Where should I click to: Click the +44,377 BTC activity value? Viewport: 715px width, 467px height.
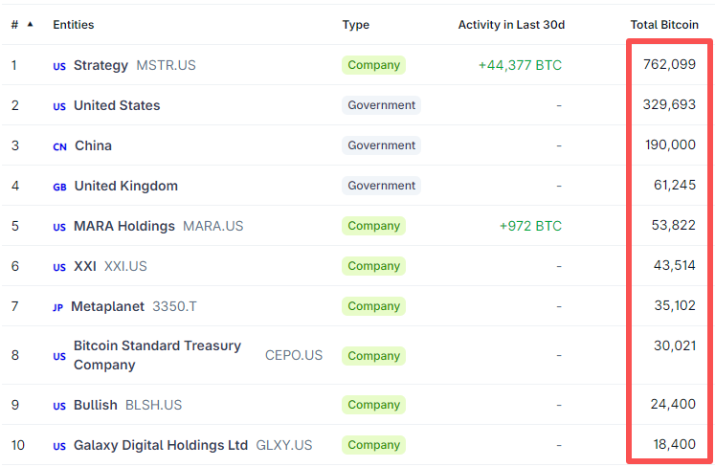tap(520, 65)
